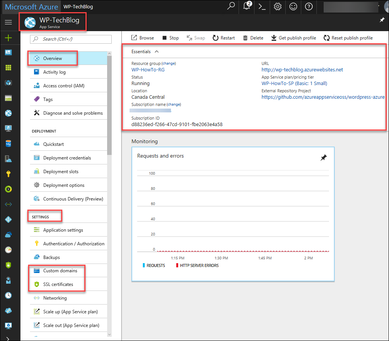Click the REQUESTS legend entry
This screenshot has height=341, width=389.
coord(154,265)
